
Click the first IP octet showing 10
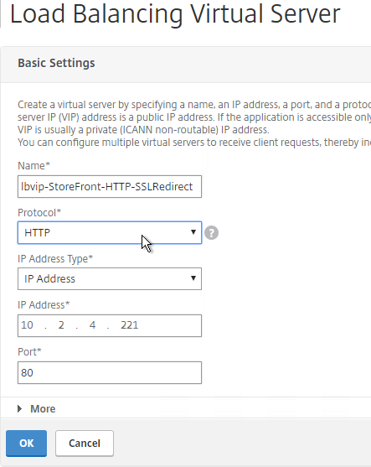coord(27,325)
